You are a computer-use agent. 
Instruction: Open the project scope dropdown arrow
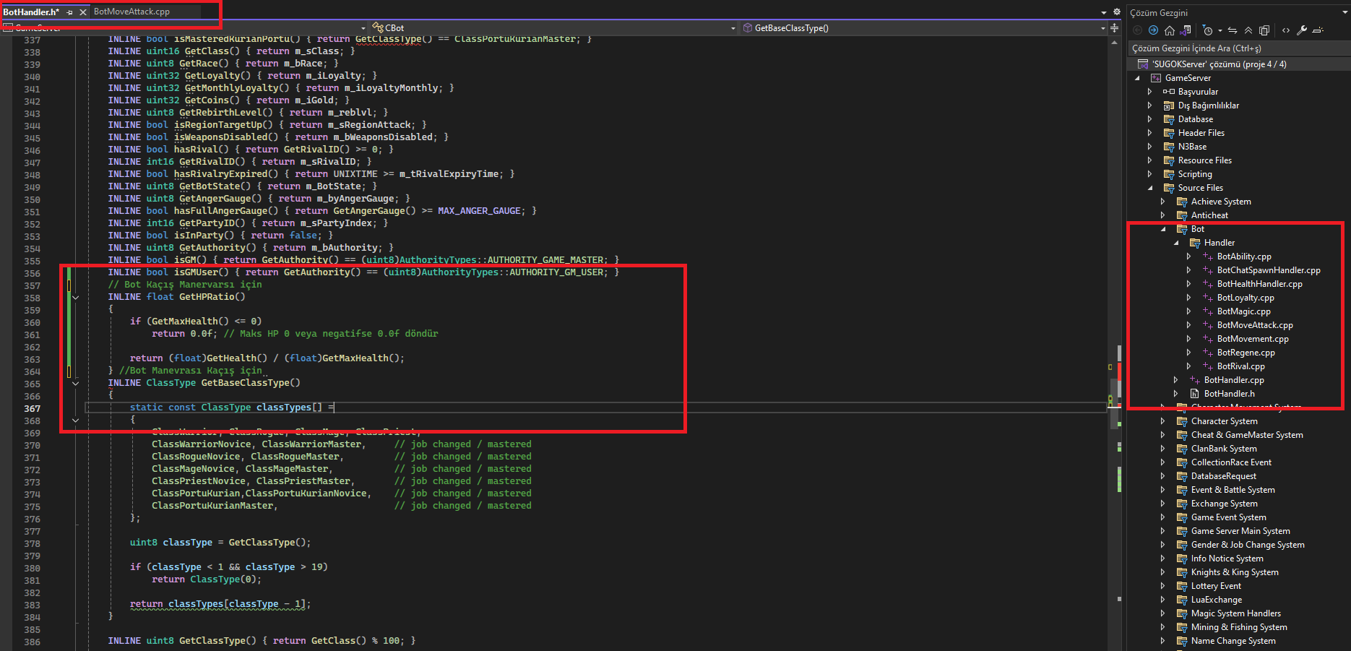(363, 29)
